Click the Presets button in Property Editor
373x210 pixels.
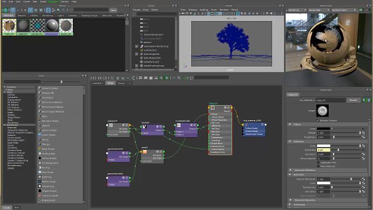(x=353, y=100)
